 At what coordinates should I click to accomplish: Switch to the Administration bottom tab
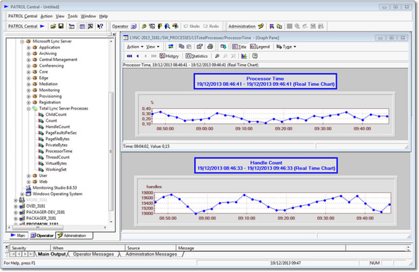[x=74, y=235]
